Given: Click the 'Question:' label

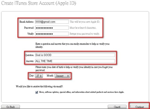Looking at the screenshot, I should (x=29, y=55).
